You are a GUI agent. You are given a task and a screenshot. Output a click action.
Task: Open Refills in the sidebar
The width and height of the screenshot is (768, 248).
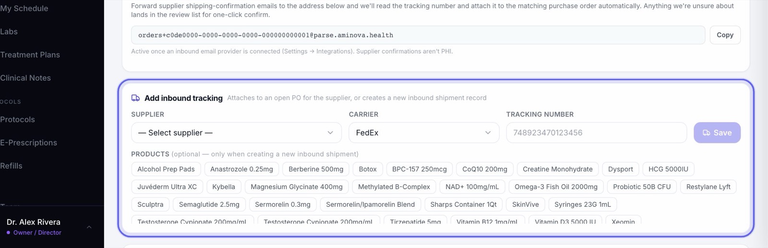(x=12, y=166)
